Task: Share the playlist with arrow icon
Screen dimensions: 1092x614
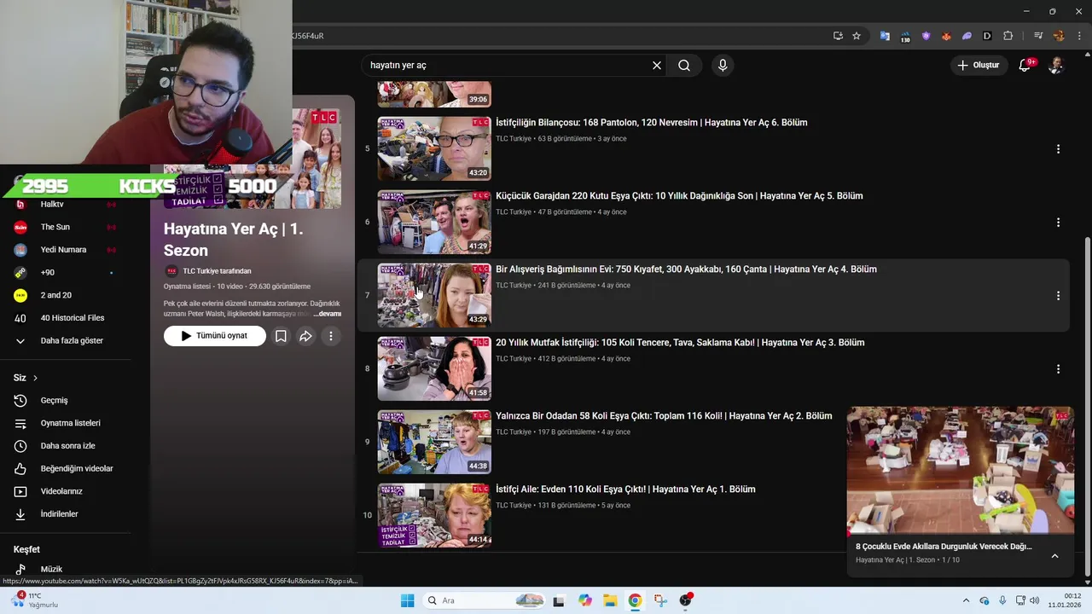Action: pyautogui.click(x=305, y=336)
